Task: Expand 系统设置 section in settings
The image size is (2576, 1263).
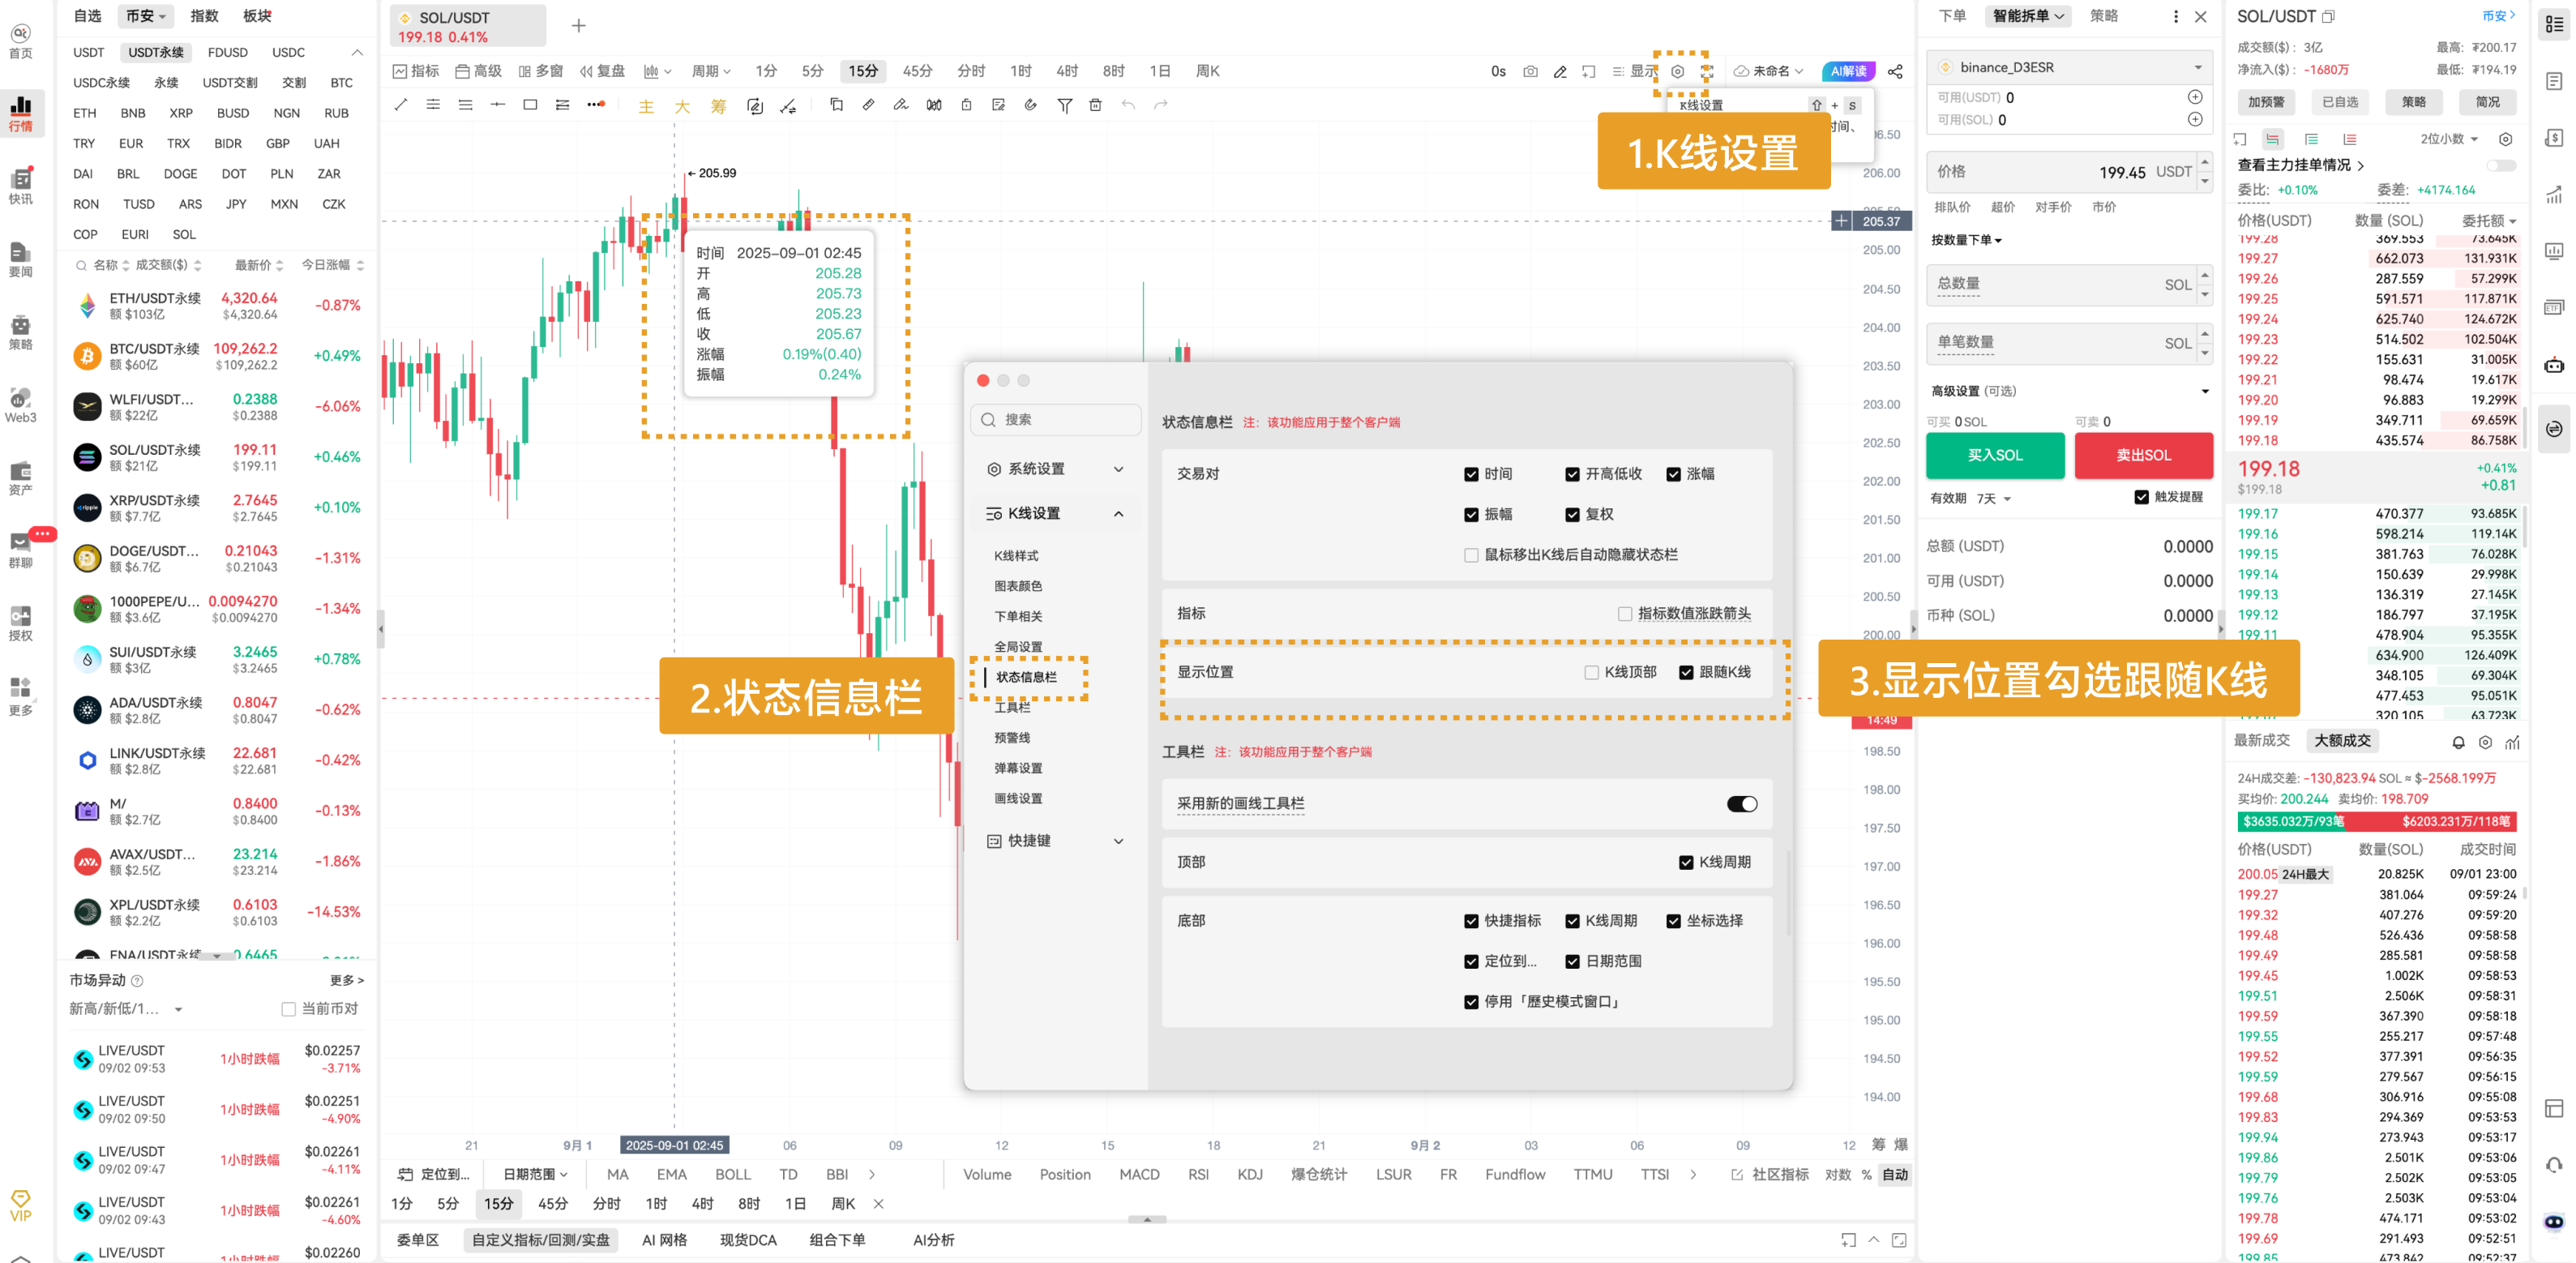Action: tap(1055, 469)
